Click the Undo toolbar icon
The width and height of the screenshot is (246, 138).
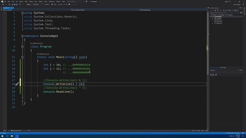(x=20, y=4)
